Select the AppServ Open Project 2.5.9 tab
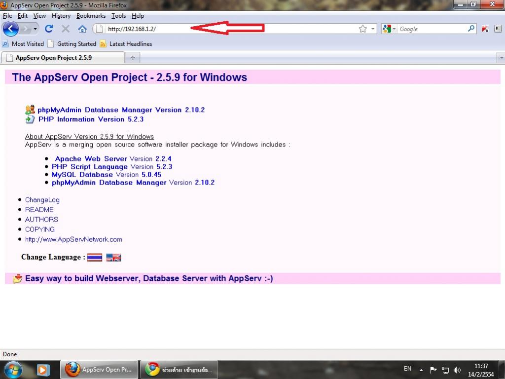This screenshot has width=505, height=379. tap(63, 58)
